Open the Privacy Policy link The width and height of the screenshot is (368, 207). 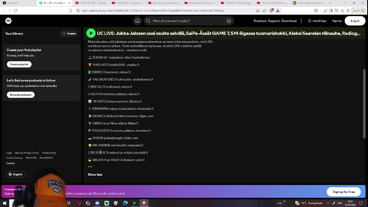pos(49,153)
